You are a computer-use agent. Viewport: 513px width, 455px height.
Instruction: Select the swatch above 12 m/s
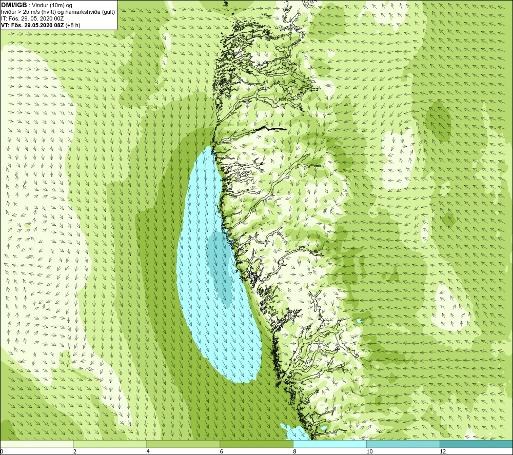(x=477, y=444)
